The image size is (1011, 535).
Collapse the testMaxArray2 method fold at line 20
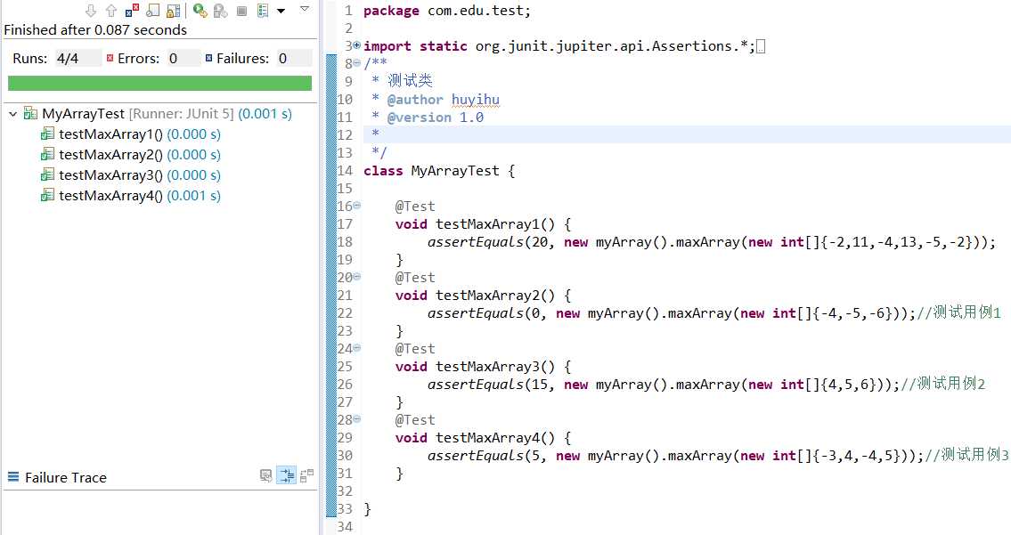[356, 277]
